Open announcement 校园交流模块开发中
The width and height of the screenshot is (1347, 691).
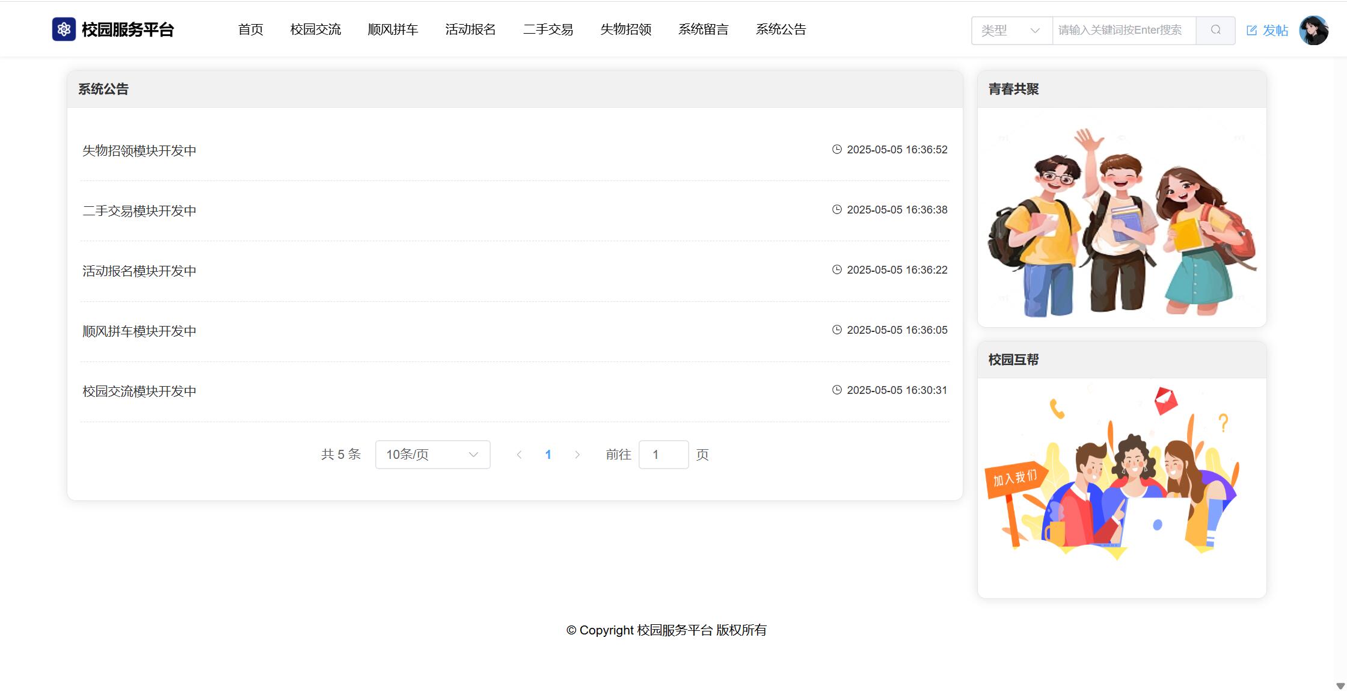coord(140,391)
